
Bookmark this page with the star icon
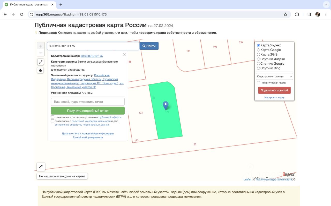(x=285, y=14)
